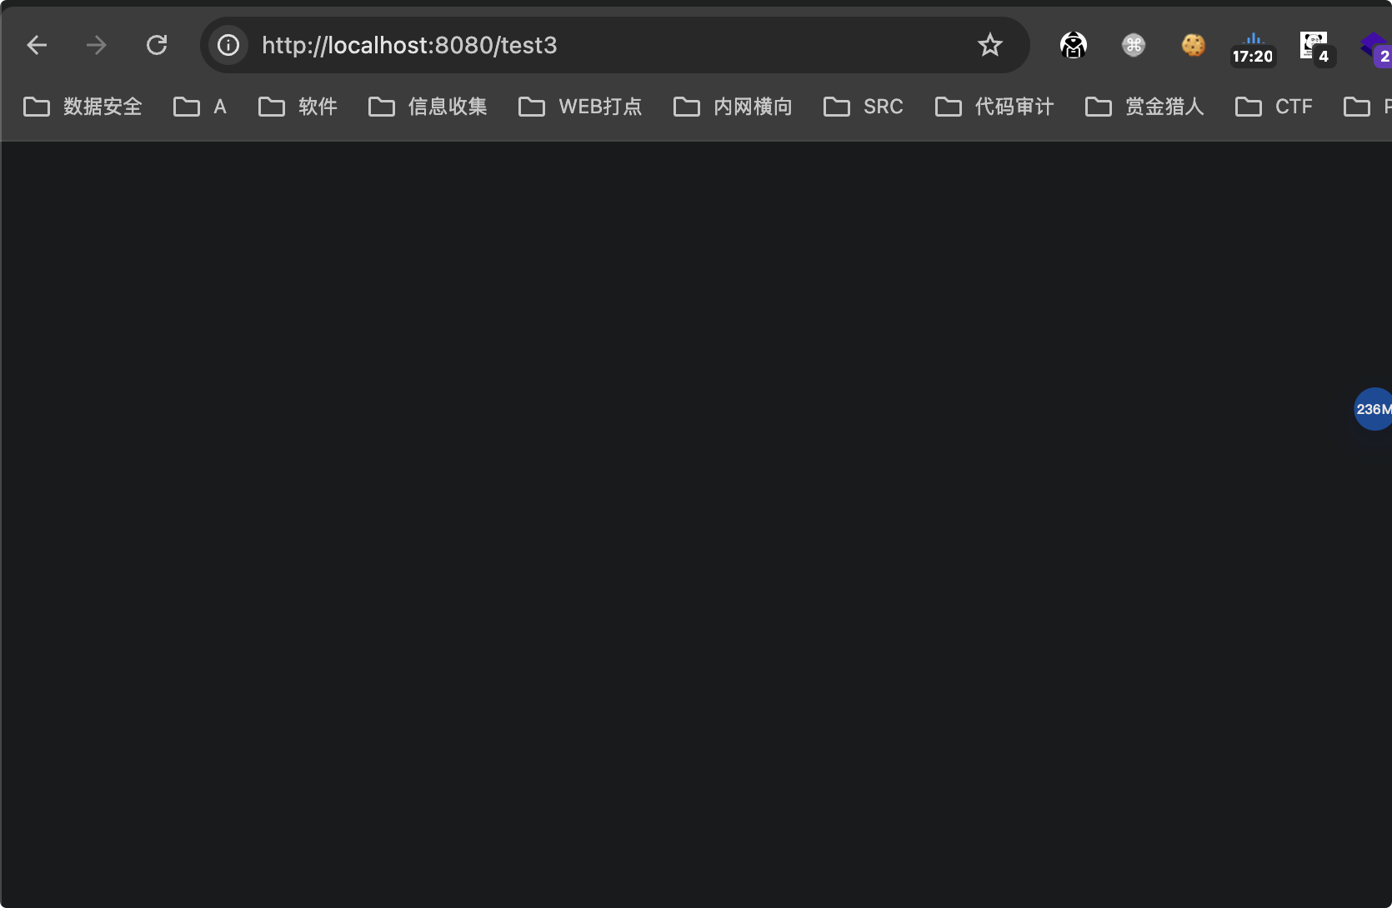Open the WEB打点 bookmark folder
Image resolution: width=1392 pixels, height=908 pixels.
pyautogui.click(x=580, y=107)
